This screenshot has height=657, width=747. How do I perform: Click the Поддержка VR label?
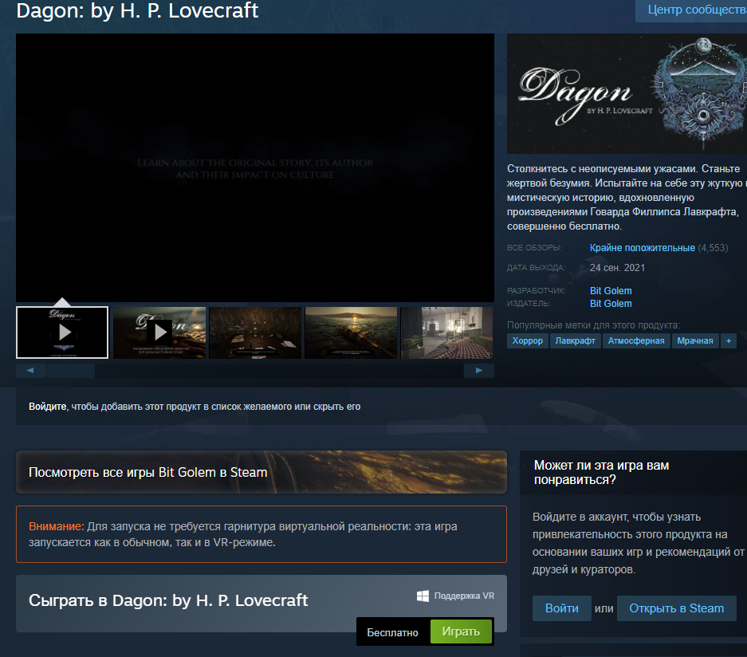click(x=464, y=596)
